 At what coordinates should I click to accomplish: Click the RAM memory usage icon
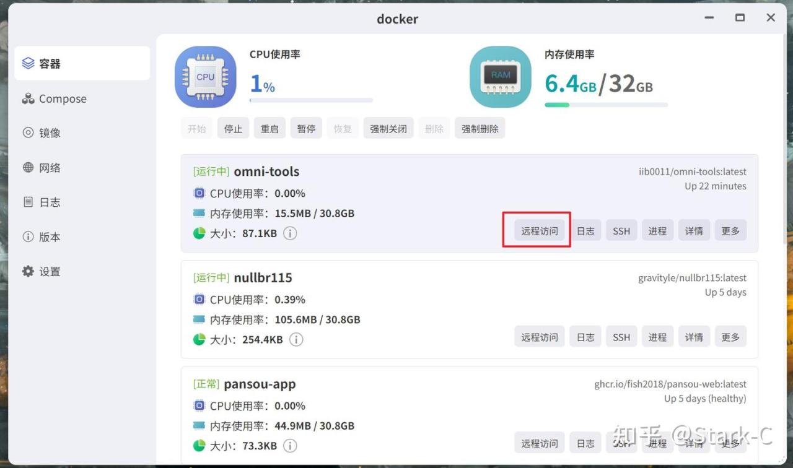click(500, 77)
